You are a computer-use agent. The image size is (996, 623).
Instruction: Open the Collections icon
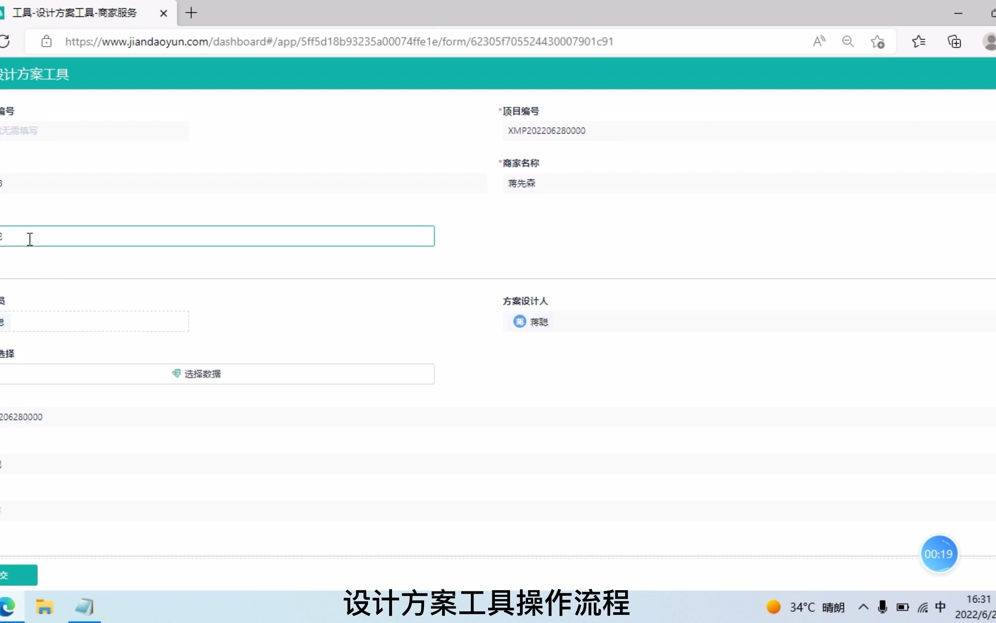[x=954, y=42]
